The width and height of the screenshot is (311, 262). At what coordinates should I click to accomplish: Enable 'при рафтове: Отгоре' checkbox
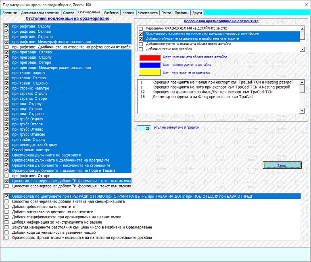tap(6, 176)
